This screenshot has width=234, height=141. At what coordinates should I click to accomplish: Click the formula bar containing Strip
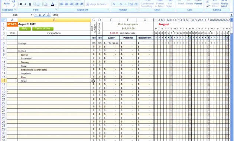point(140,15)
